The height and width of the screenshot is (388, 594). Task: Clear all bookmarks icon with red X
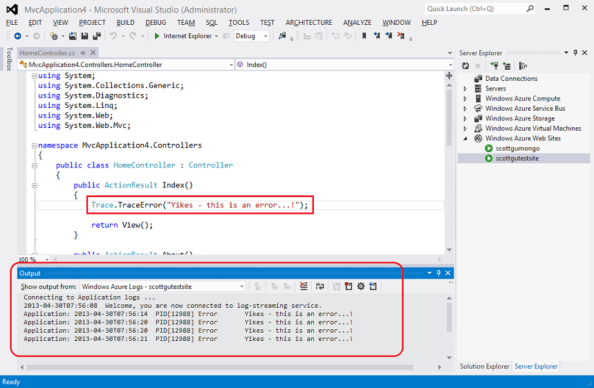(x=401, y=36)
